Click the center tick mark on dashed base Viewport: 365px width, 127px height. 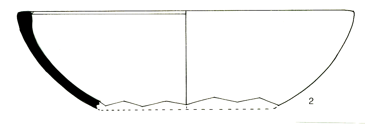[x=186, y=108]
